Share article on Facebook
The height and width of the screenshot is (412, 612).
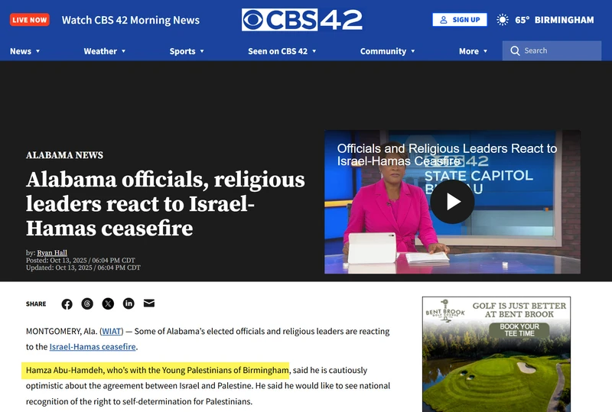pyautogui.click(x=67, y=304)
